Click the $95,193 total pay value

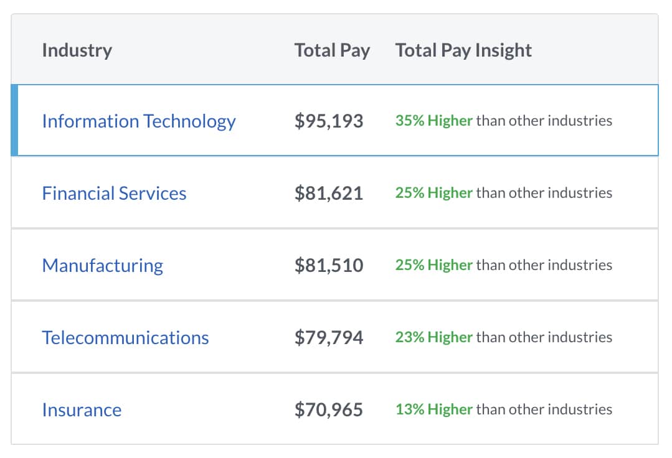click(x=329, y=121)
